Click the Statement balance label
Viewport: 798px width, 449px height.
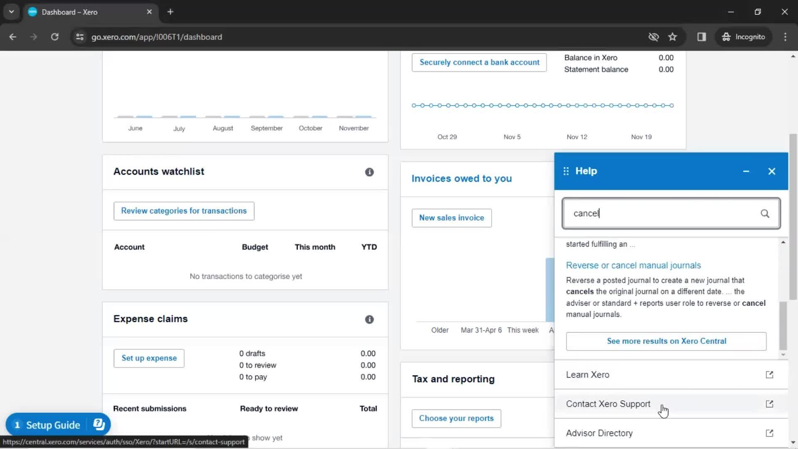click(596, 70)
